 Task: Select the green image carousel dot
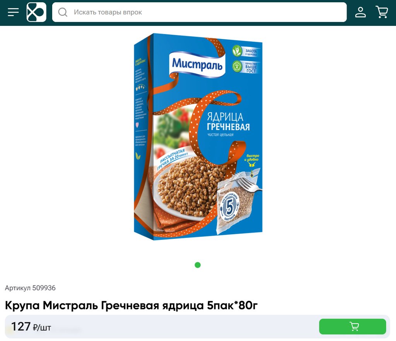coord(198,265)
